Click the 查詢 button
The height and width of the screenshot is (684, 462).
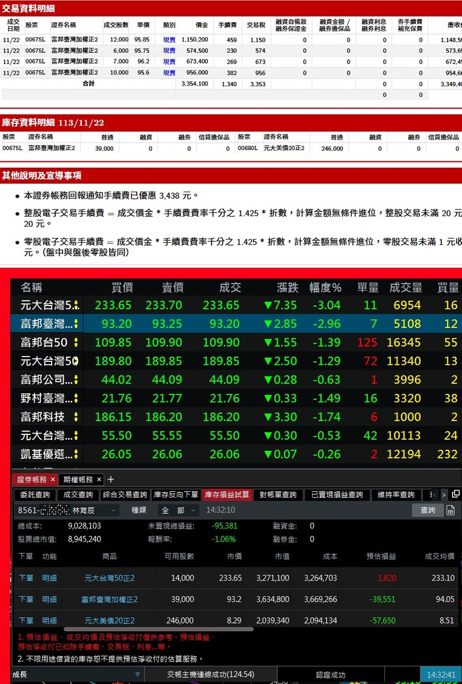[x=428, y=510]
